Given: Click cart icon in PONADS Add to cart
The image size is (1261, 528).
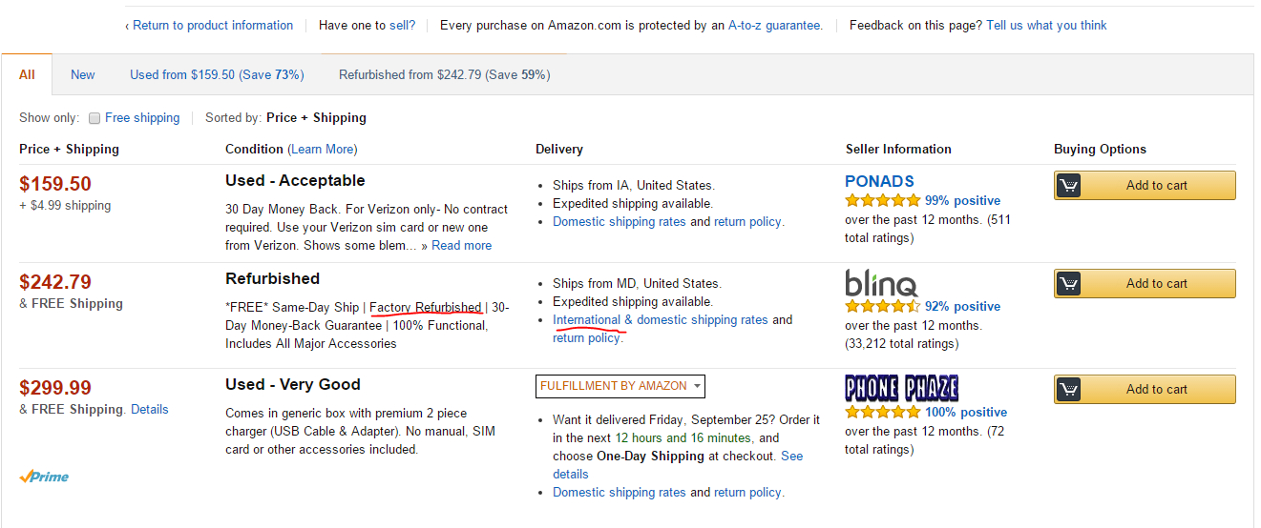Looking at the screenshot, I should (1069, 186).
